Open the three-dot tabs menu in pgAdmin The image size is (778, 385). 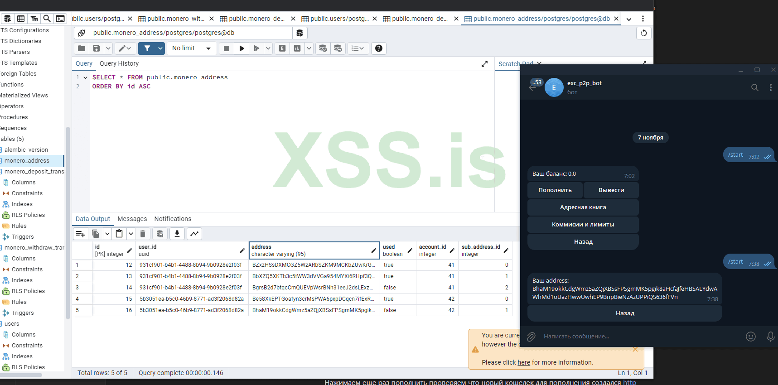pyautogui.click(x=643, y=19)
